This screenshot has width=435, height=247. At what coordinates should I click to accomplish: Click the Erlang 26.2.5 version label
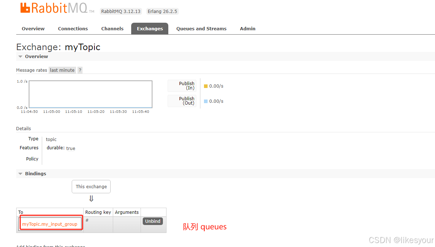point(163,11)
